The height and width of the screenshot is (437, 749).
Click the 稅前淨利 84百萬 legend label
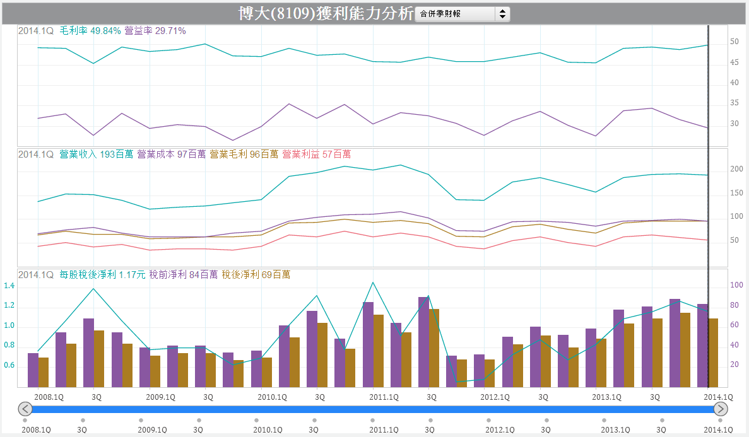coord(184,274)
